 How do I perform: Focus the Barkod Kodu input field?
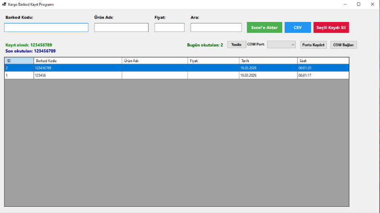(x=46, y=28)
